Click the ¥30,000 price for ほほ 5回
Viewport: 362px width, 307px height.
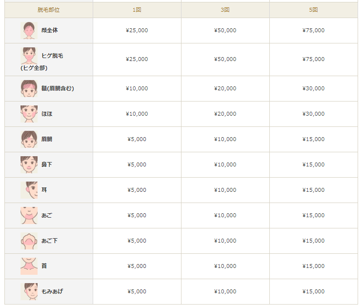pyautogui.click(x=313, y=114)
